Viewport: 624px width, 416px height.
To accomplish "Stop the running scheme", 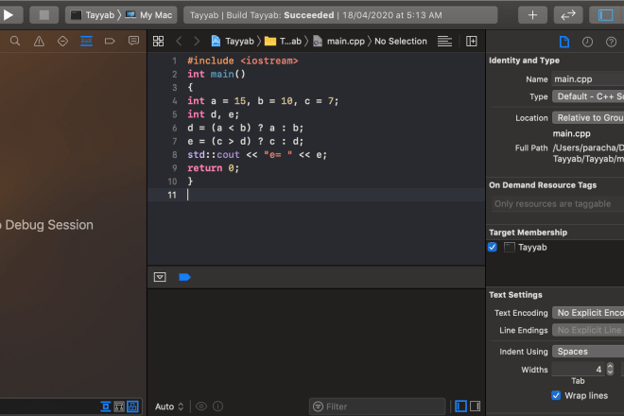I will pyautogui.click(x=44, y=15).
